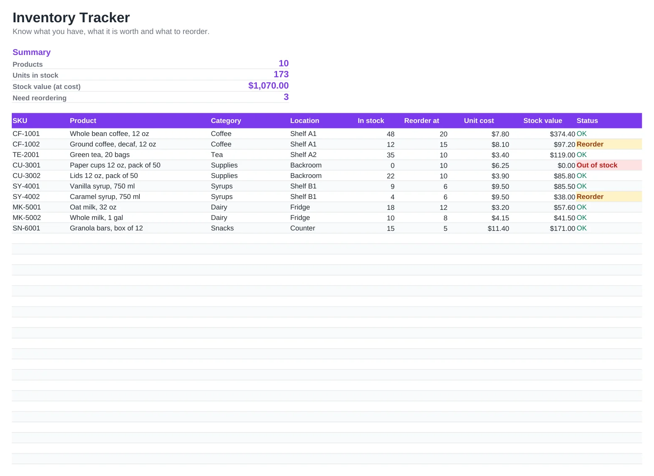
Task: Click the $11.40 unit cost cell
Action: tap(498, 228)
